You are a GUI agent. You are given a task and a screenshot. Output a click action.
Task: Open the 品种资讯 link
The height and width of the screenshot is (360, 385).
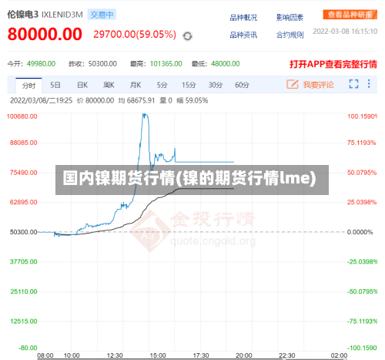243,35
